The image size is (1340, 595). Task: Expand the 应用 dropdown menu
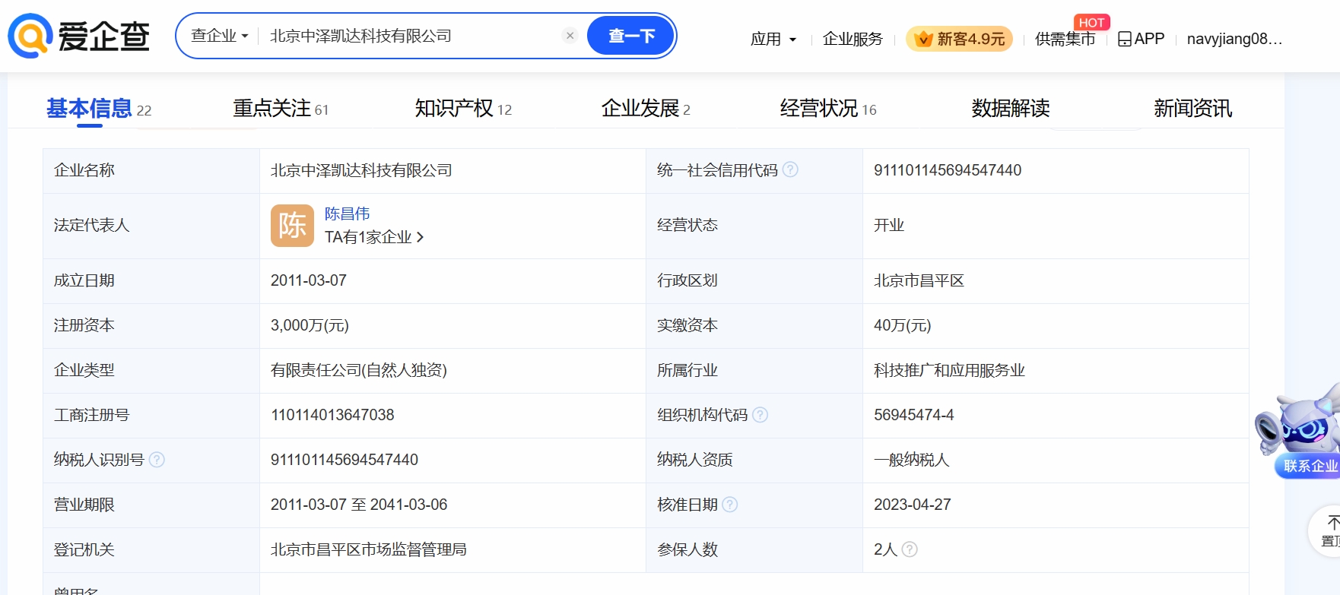773,39
